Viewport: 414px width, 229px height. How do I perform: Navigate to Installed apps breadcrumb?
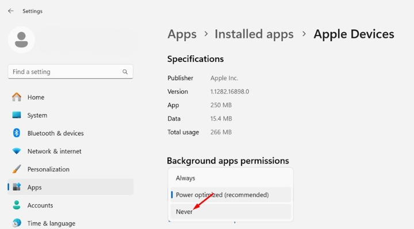pyautogui.click(x=254, y=34)
